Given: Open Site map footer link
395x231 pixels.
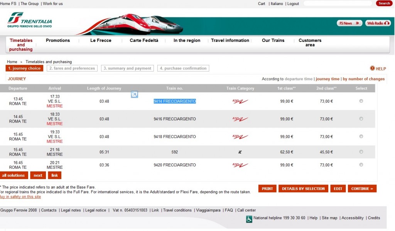Looking at the screenshot, I should coord(329,218).
